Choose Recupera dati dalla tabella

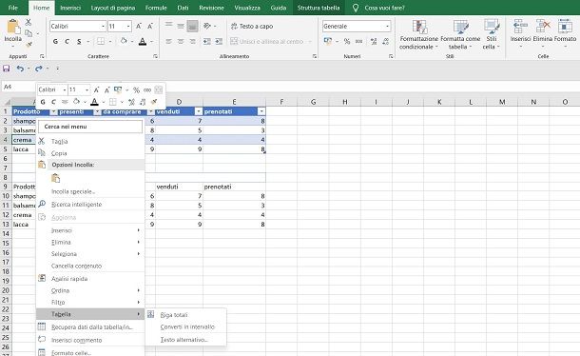pyautogui.click(x=92, y=327)
